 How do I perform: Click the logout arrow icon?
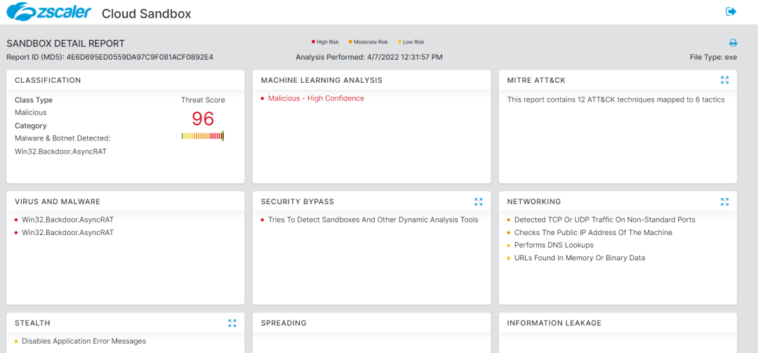(731, 12)
